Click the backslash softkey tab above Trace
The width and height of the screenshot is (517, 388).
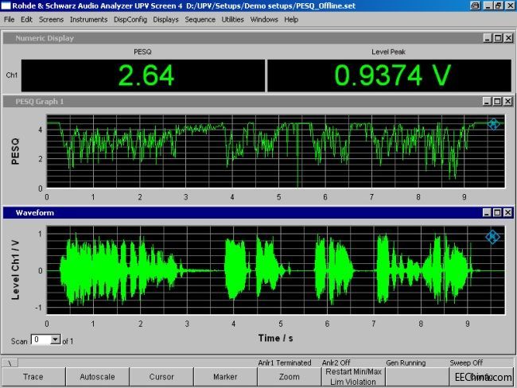click(x=10, y=363)
